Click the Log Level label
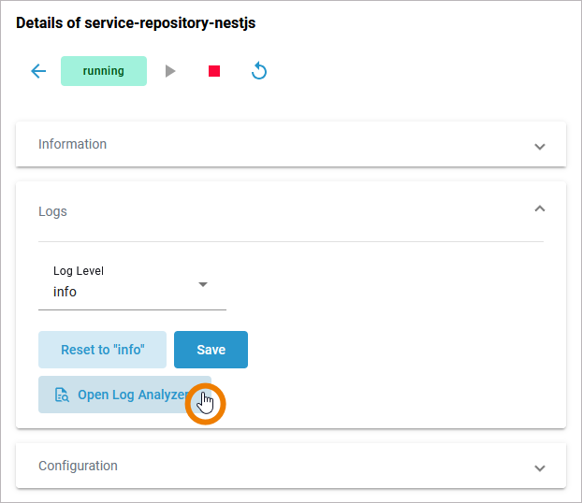This screenshot has height=503, width=582. [79, 271]
